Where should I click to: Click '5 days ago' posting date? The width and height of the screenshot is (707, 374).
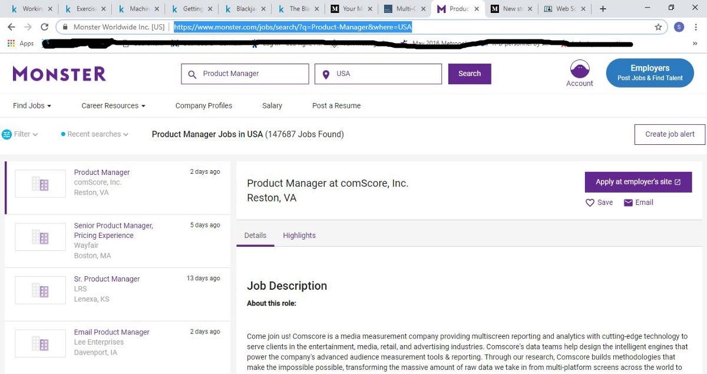click(205, 225)
